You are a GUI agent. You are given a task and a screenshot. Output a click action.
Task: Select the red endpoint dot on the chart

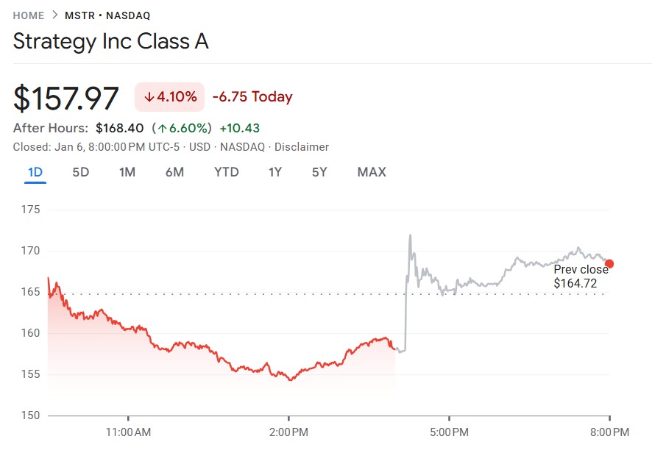click(608, 262)
